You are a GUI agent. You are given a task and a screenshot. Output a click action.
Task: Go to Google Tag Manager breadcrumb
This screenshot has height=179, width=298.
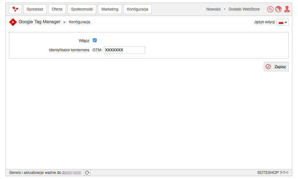coord(39,22)
